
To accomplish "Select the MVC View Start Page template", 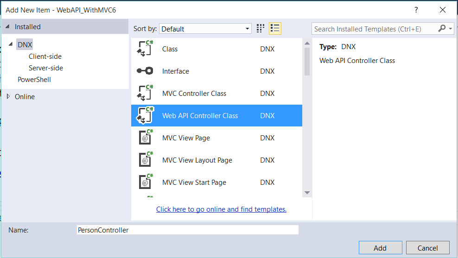I will (x=217, y=182).
